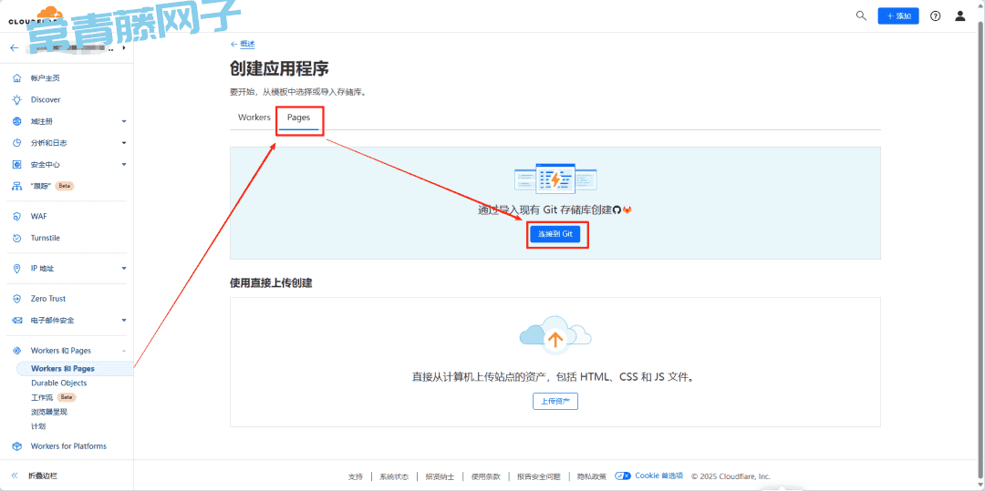Open the account switcher arrow near the blurred name

pos(124,47)
